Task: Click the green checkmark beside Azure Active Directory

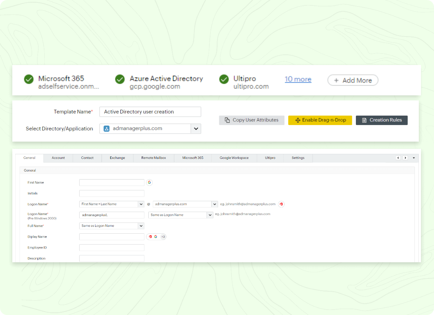Action: [x=120, y=79]
